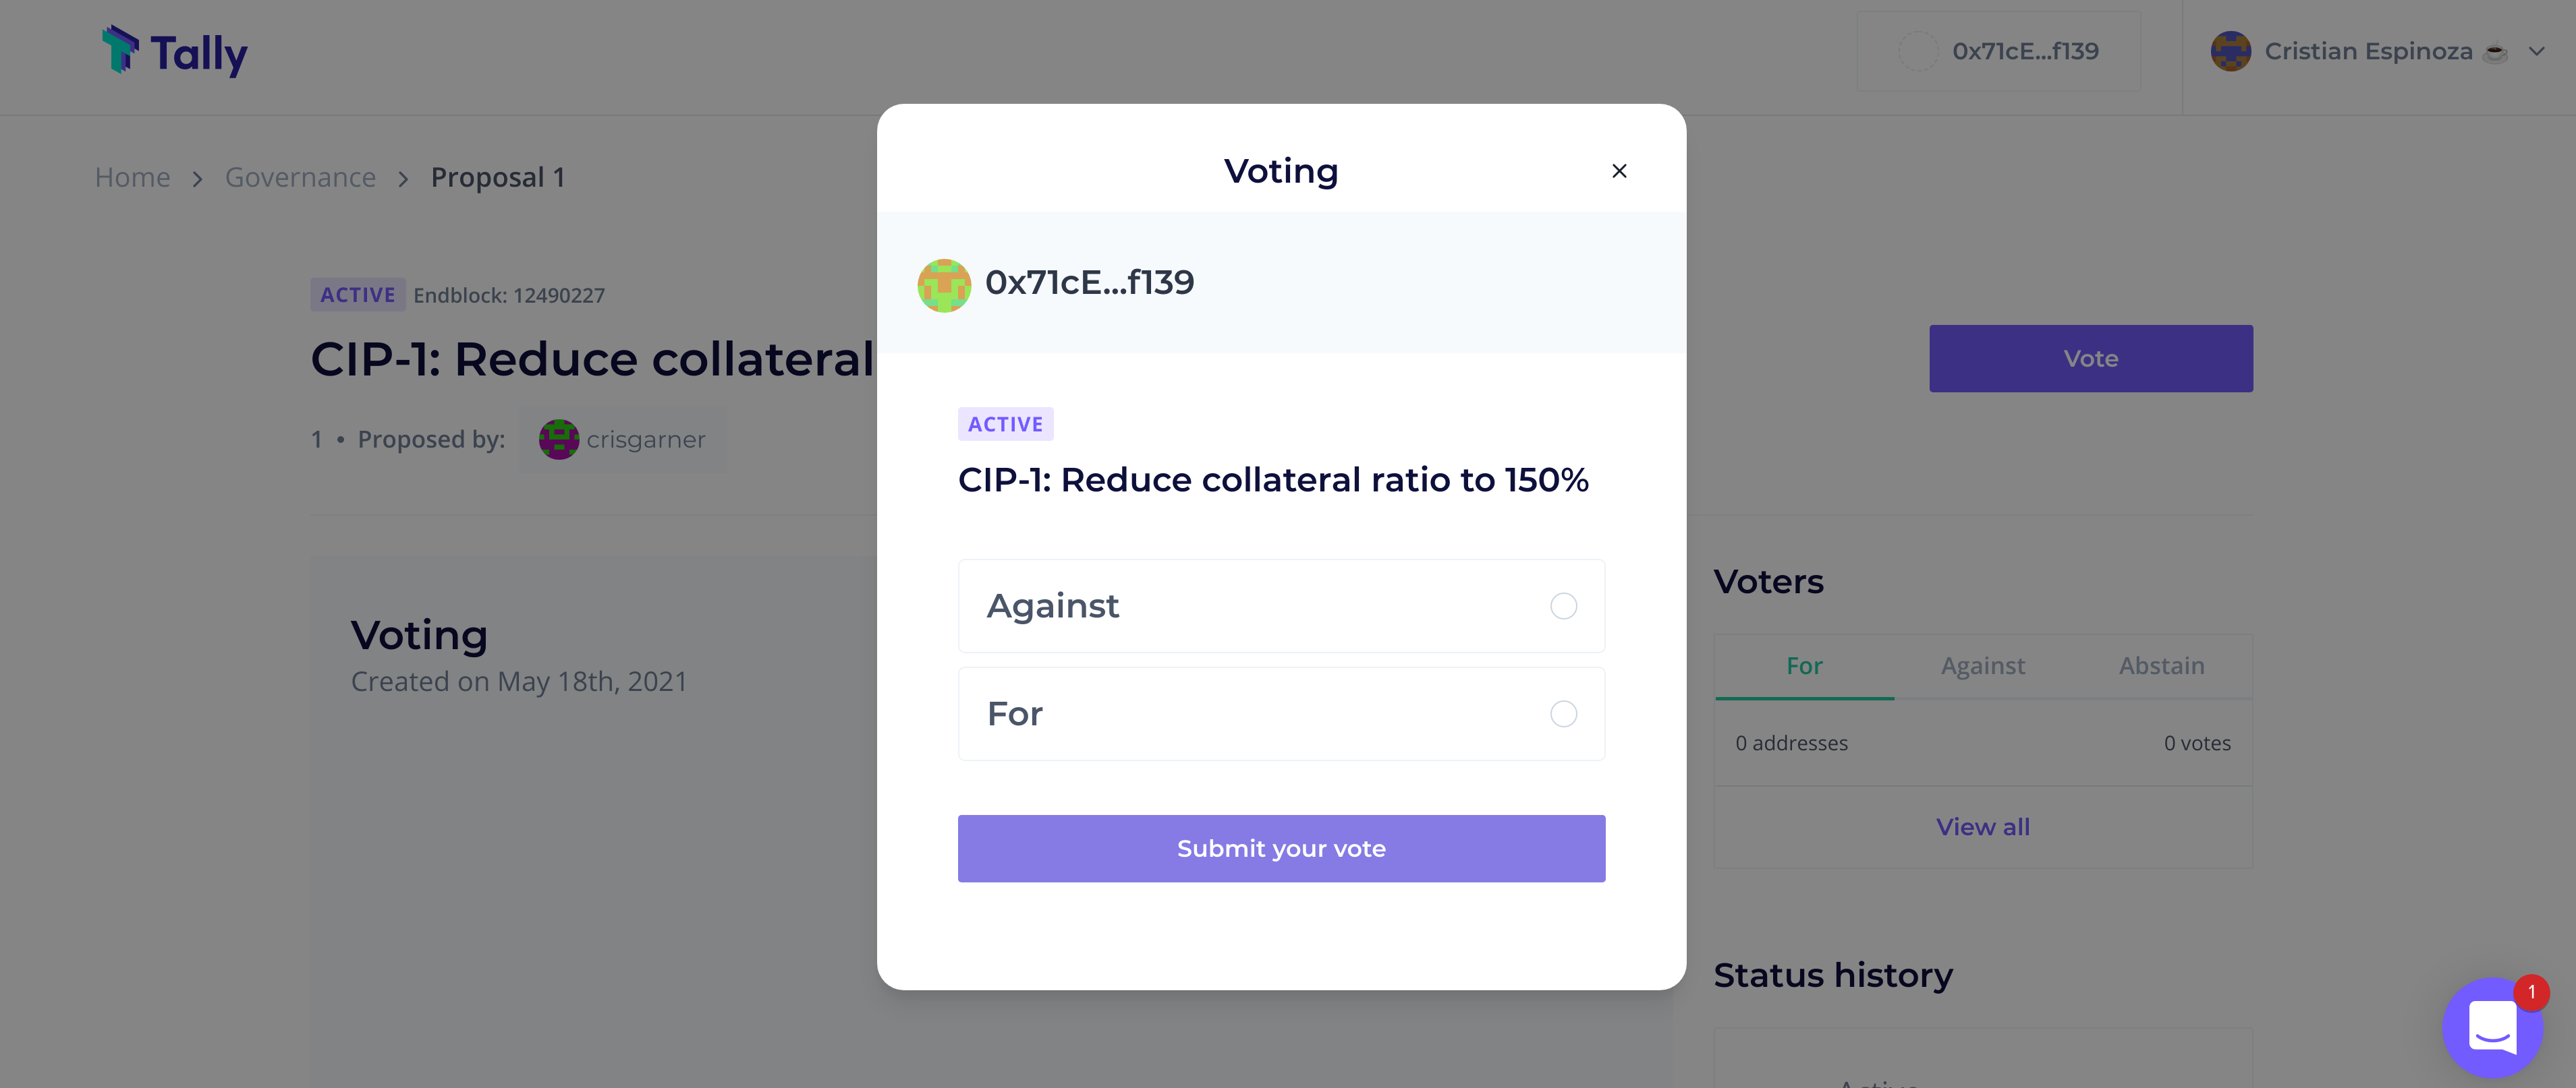
Task: Switch to the Against voters tab
Action: [1982, 667]
